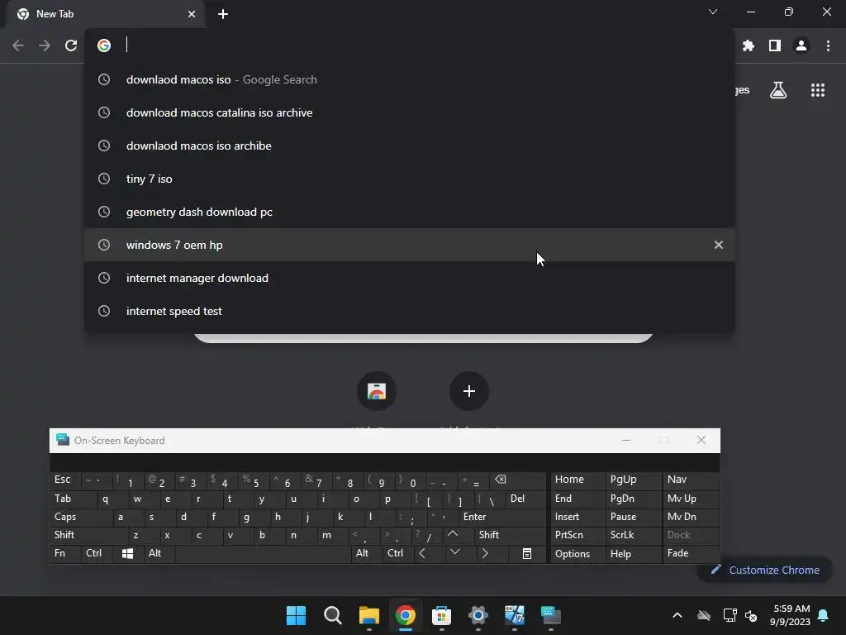The image size is (846, 635).
Task: Pick downlaod macos iso archibe suggestion
Action: 410,146
